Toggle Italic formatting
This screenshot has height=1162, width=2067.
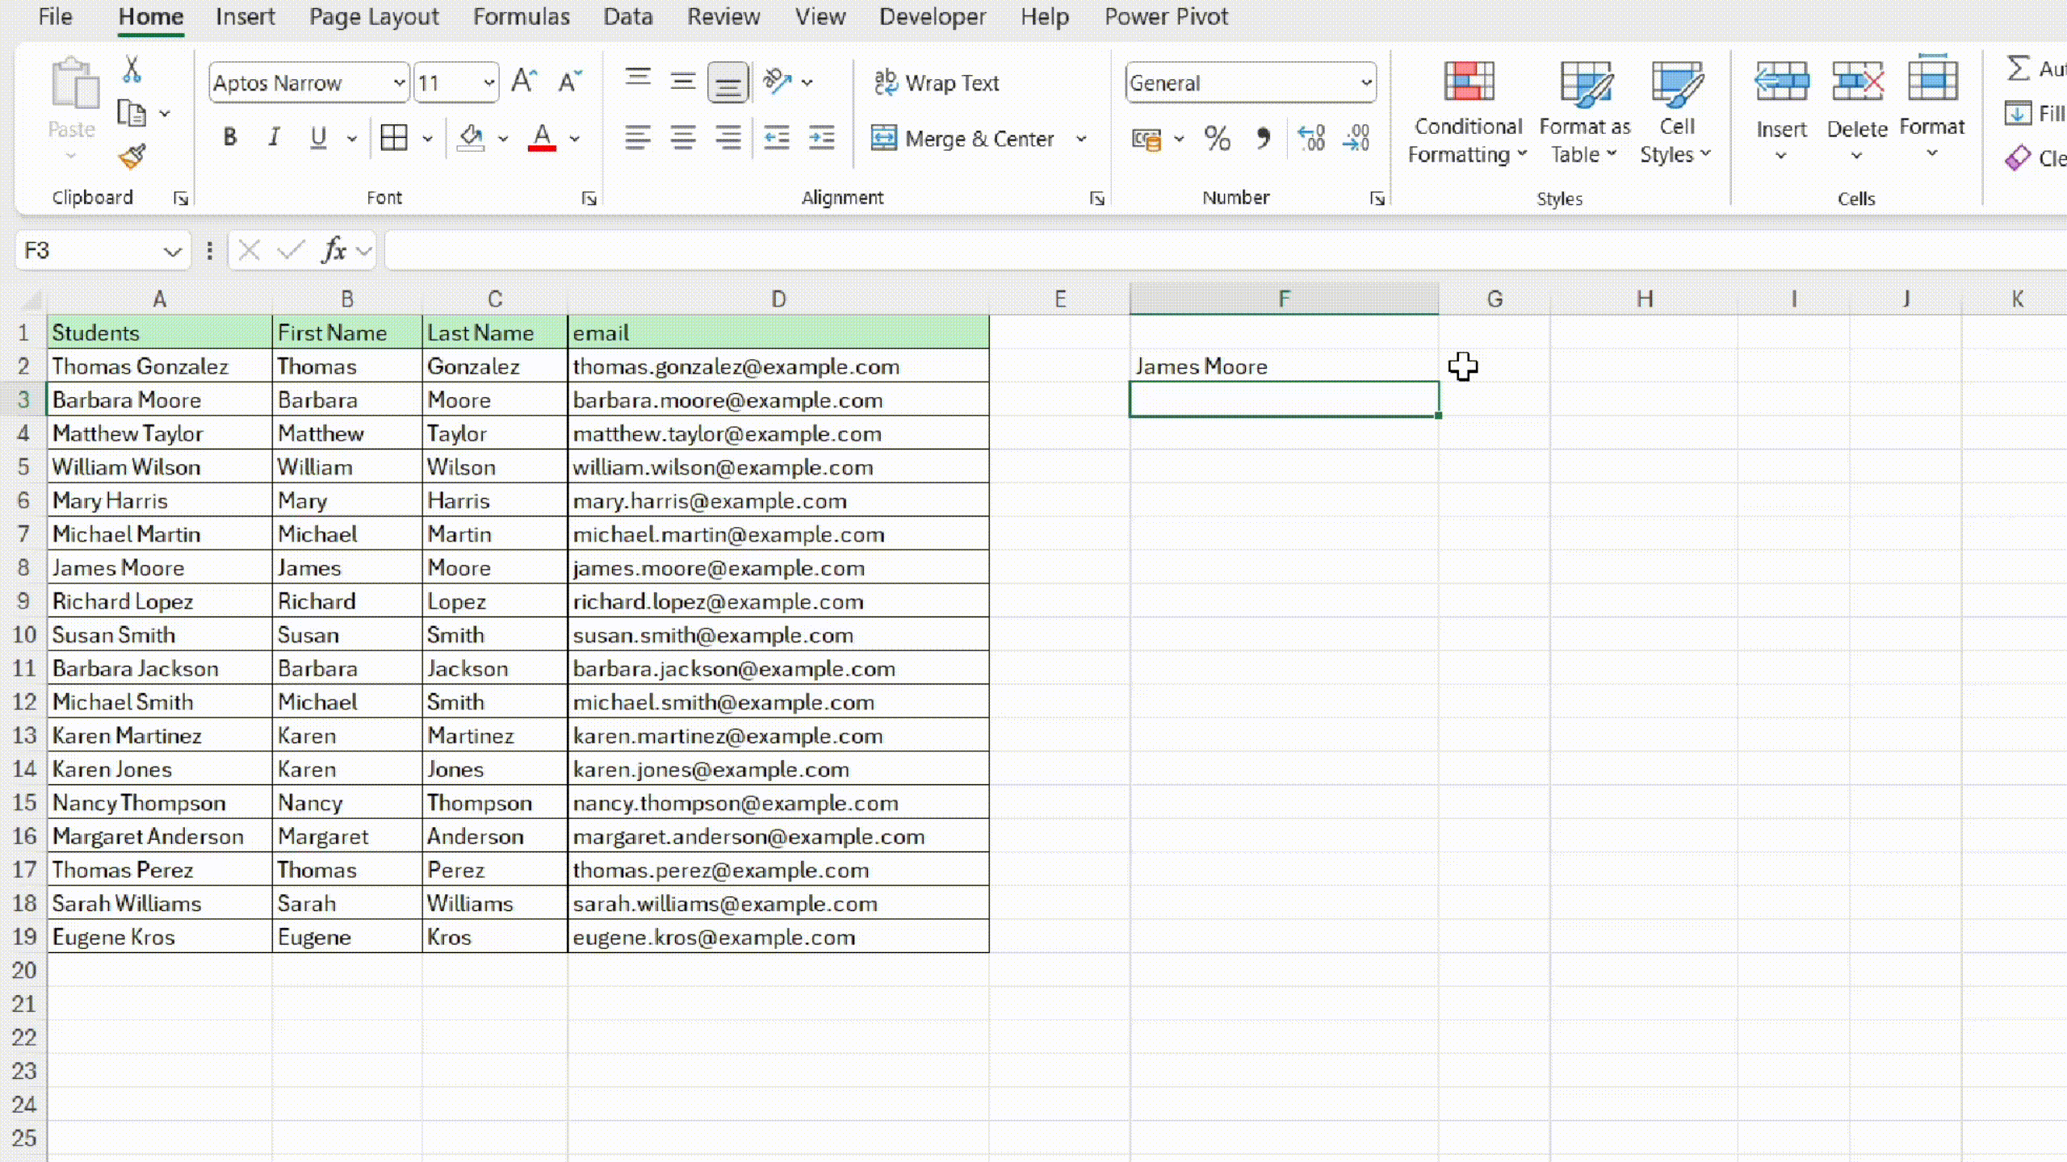pyautogui.click(x=274, y=138)
